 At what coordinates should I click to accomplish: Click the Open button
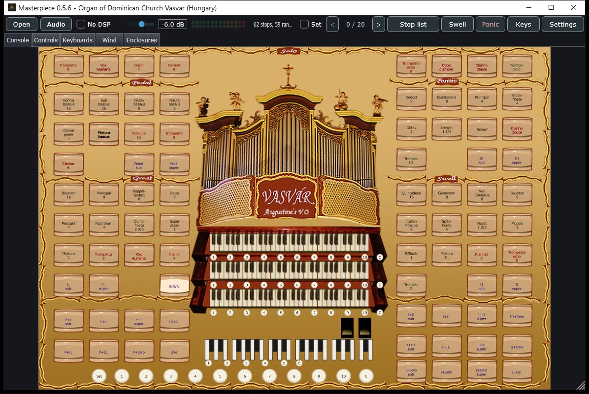[x=21, y=25]
